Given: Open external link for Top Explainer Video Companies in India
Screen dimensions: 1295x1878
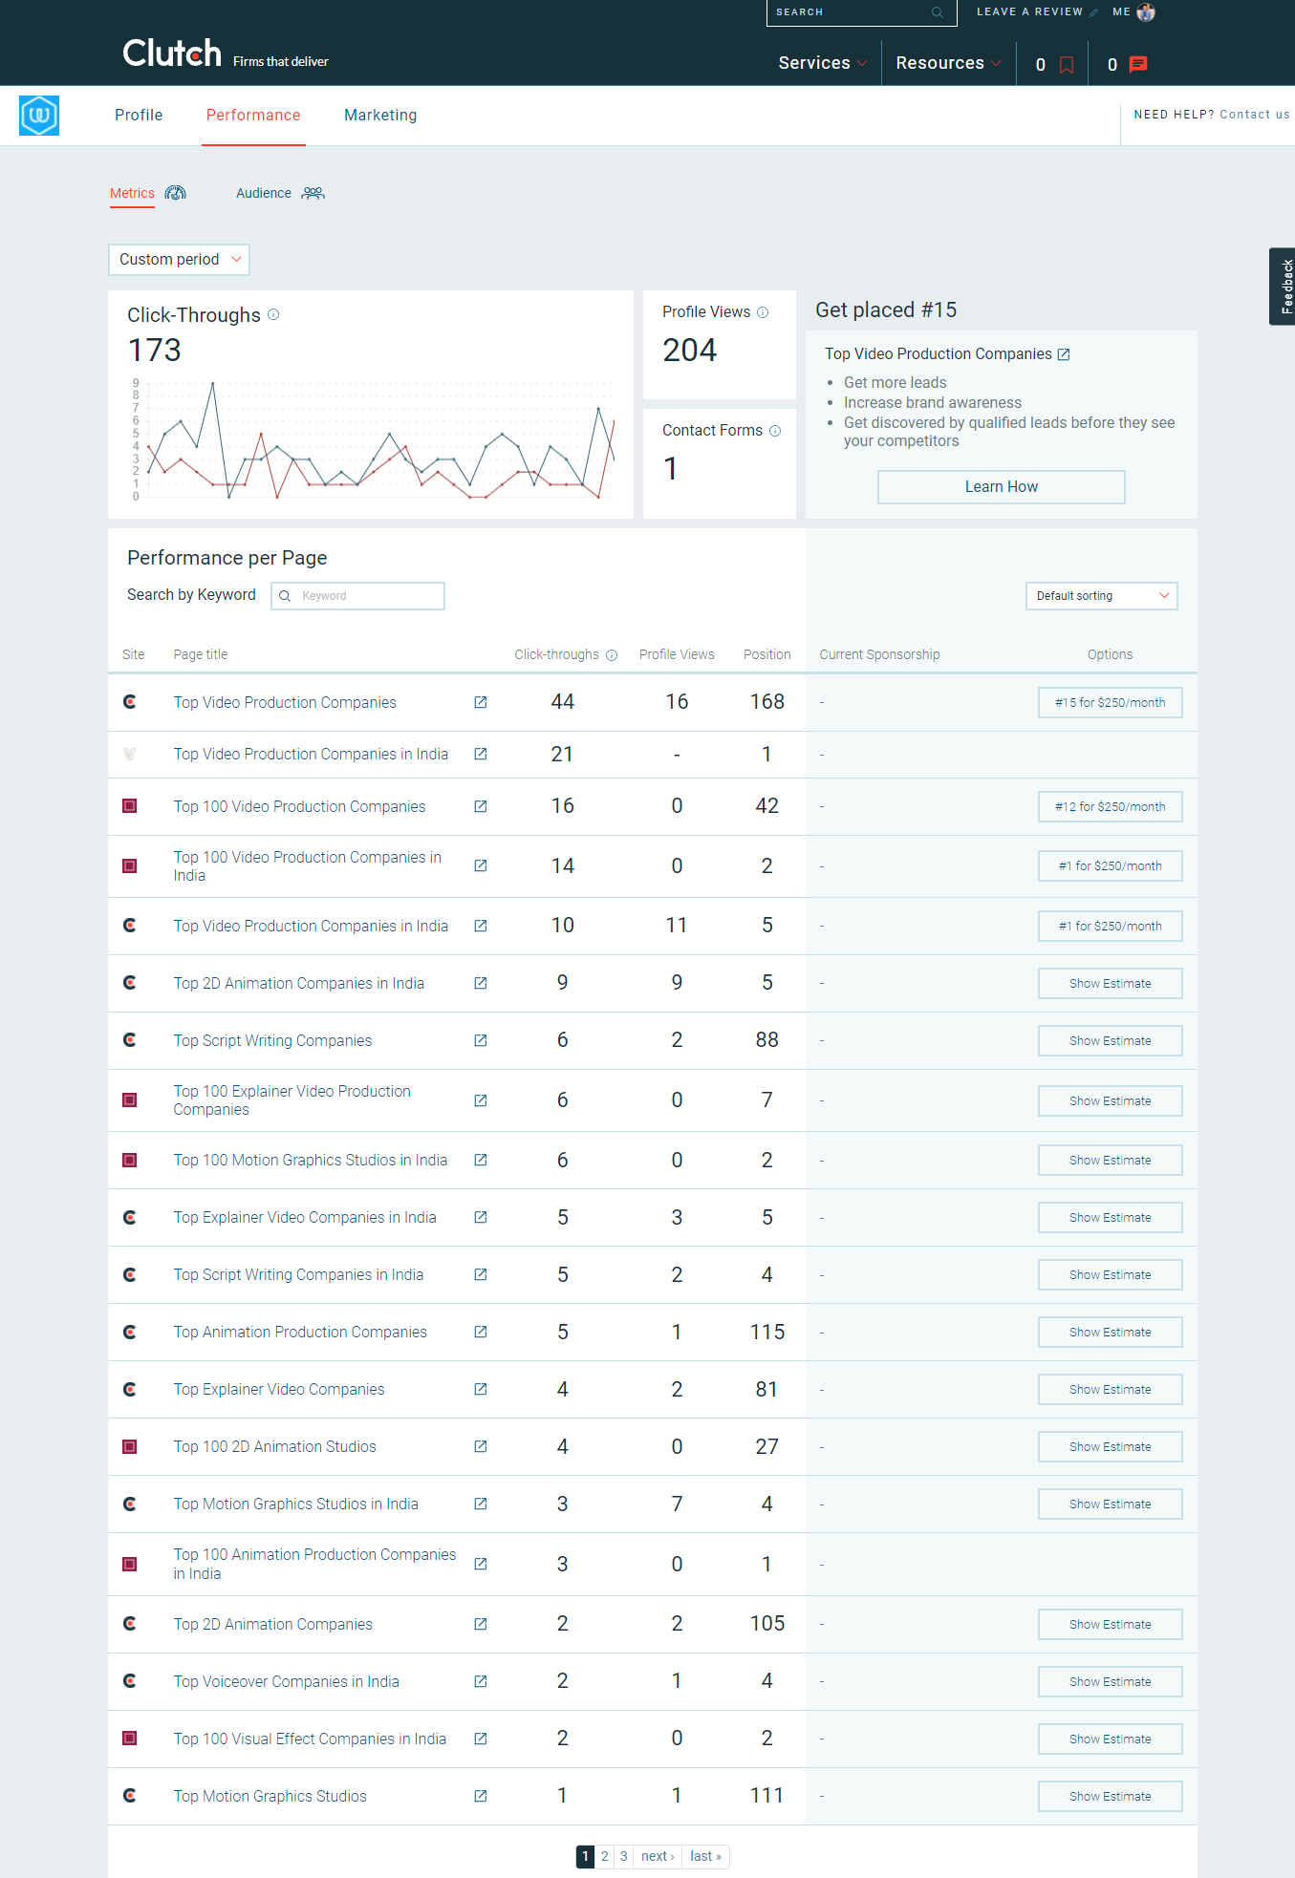Looking at the screenshot, I should [481, 1217].
